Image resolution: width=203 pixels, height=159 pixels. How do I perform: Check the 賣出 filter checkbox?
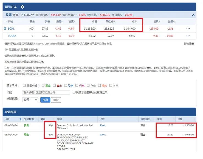coord(54,85)
